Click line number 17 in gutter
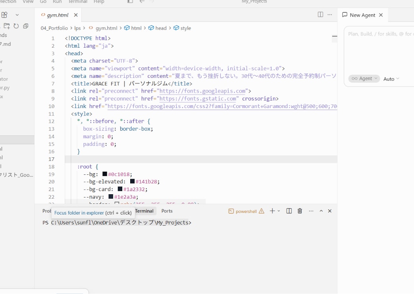The width and height of the screenshot is (414, 294). 52,159
